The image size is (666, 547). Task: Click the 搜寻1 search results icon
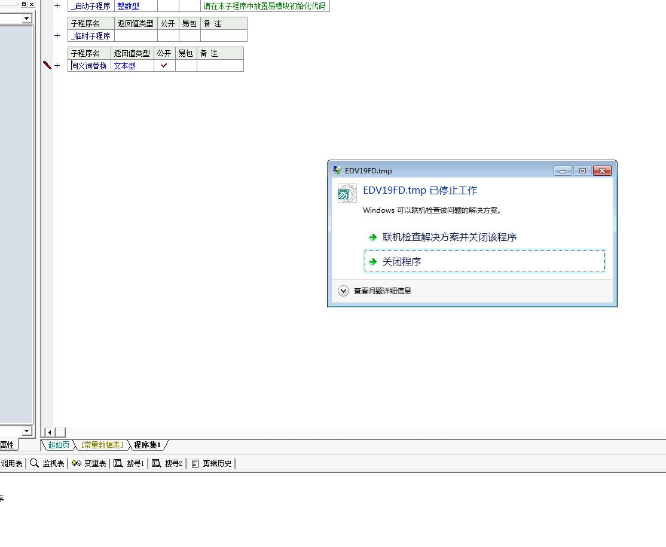[118, 463]
